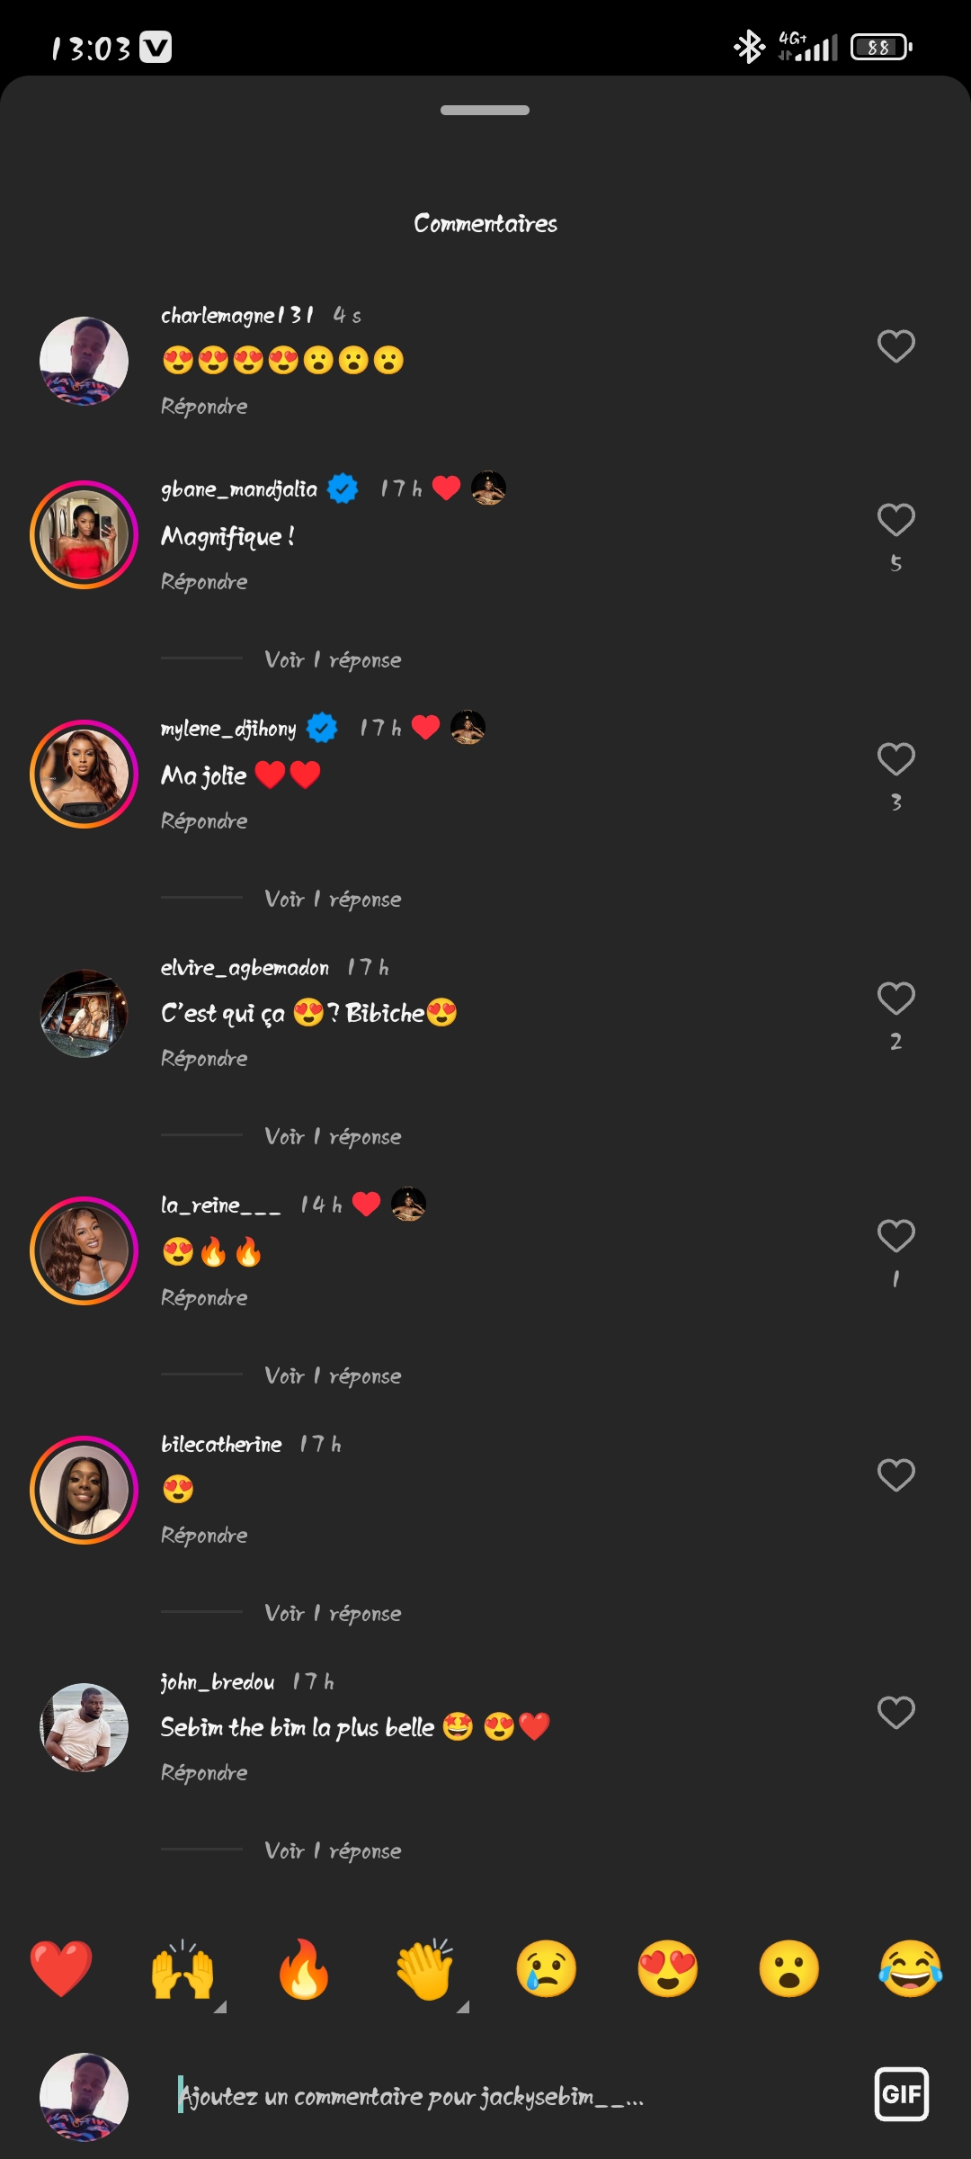Grab the sheet drag handle at top

click(x=485, y=111)
